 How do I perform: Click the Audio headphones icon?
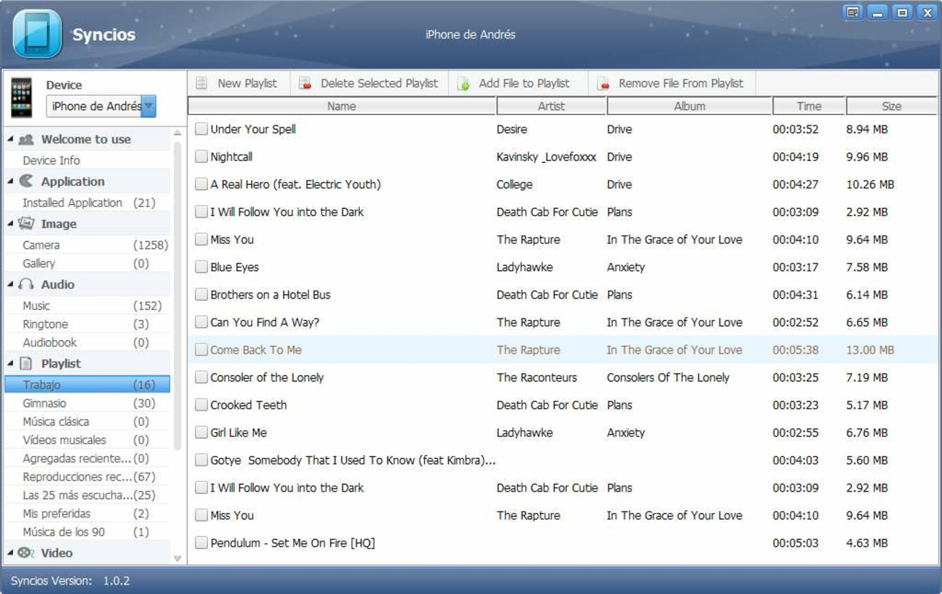(26, 284)
